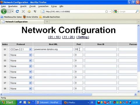Click the Protocol column header
Image resolution: width=140 pixels, height=105 pixels.
(21, 44)
